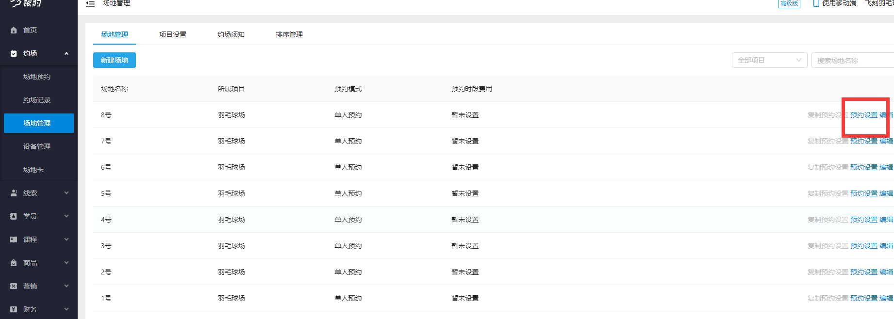Viewport: 894px width, 319px height.
Task: Switch to the 项目设置 tab
Action: 173,34
